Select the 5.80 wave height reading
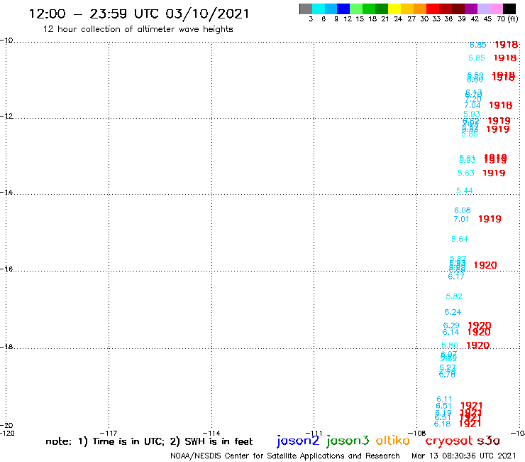The height and width of the screenshot is (462, 525). click(449, 345)
